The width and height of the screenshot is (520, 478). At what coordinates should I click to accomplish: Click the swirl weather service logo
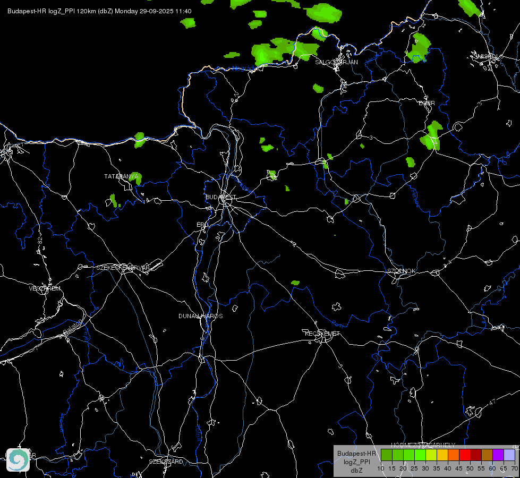tap(18, 460)
